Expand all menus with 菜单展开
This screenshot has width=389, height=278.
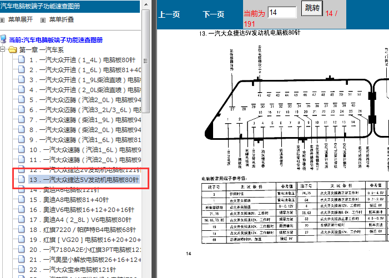tap(21, 19)
